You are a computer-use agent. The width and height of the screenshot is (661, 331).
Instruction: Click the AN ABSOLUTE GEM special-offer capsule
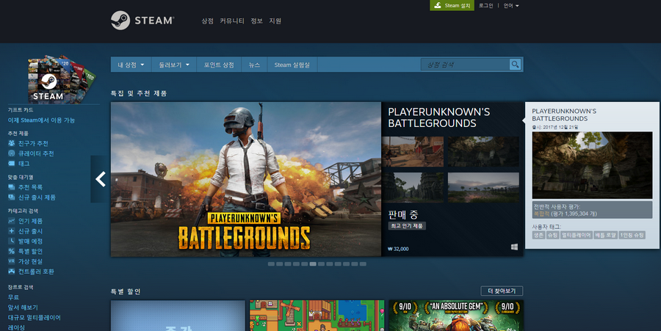pos(456,316)
